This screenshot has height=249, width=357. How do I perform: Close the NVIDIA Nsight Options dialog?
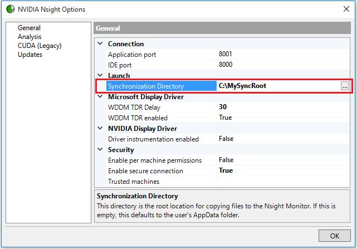coord(346,8)
